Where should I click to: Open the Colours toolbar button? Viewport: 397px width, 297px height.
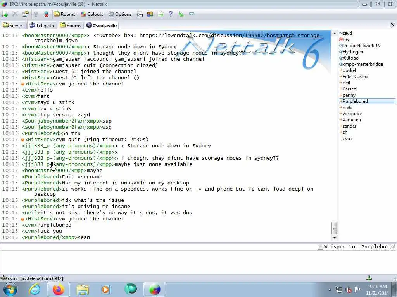pyautogui.click(x=92, y=14)
